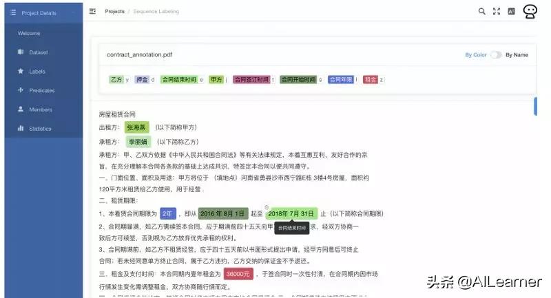Open the user avatar menu

pyautogui.click(x=530, y=11)
